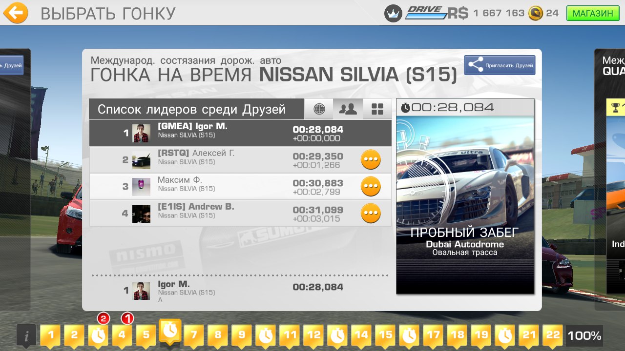Select event 18 in bottom bar
This screenshot has height=351, width=625.
pyautogui.click(x=457, y=335)
